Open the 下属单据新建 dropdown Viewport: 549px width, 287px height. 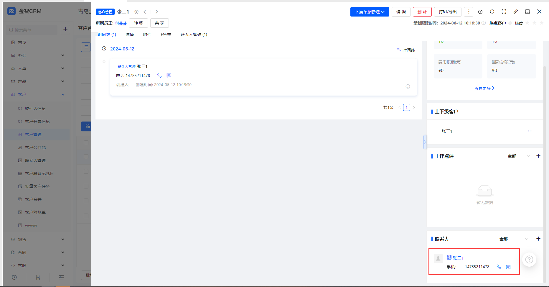370,12
